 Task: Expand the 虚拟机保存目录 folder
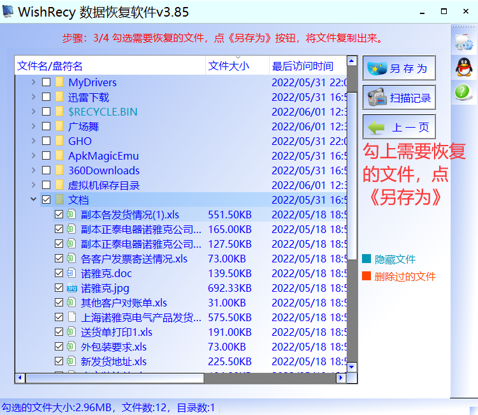[x=34, y=185]
